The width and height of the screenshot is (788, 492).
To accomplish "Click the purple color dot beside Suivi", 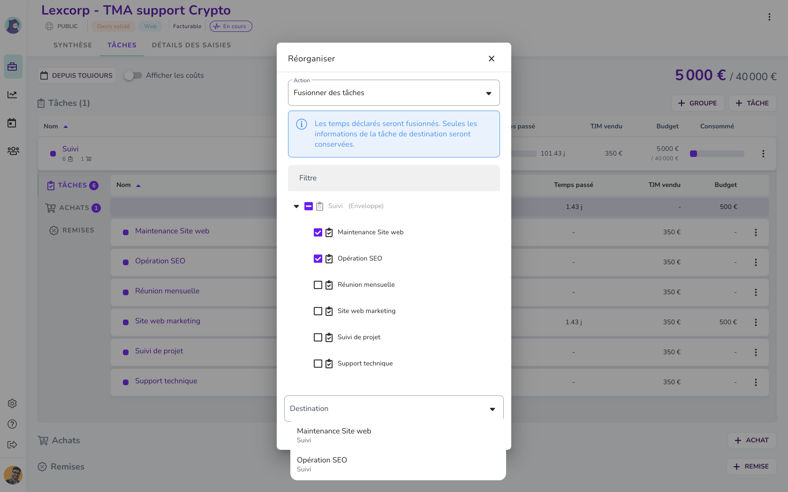I will (53, 154).
